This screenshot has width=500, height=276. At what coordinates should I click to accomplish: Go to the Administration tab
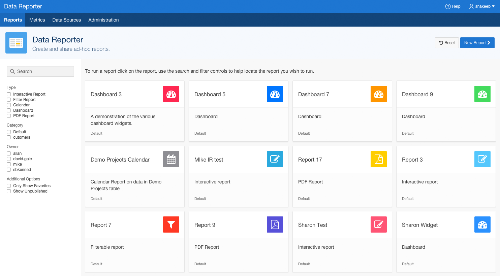tap(103, 20)
